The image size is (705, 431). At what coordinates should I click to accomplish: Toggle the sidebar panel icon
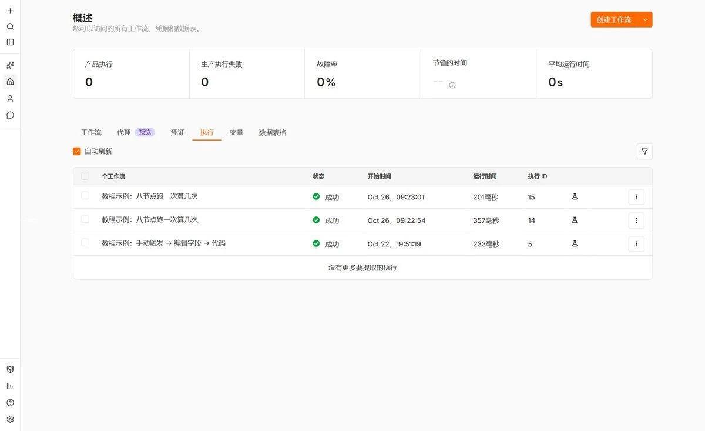tap(10, 42)
